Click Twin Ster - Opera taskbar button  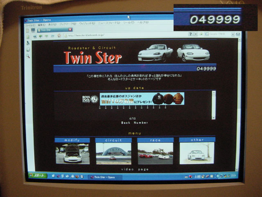click(x=105, y=177)
